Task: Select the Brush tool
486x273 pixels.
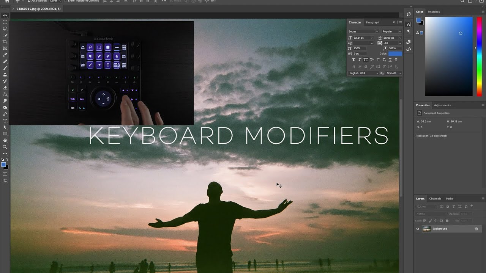Action: click(x=5, y=68)
